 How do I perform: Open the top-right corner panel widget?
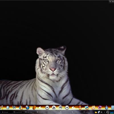click(x=111, y=1)
